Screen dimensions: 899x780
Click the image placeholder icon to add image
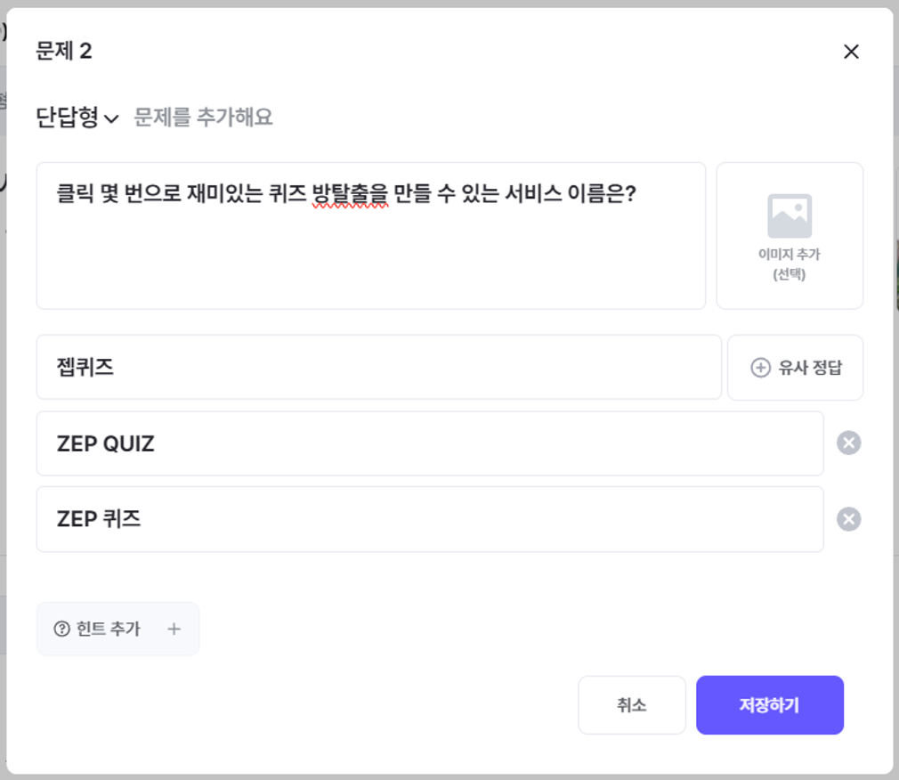790,215
